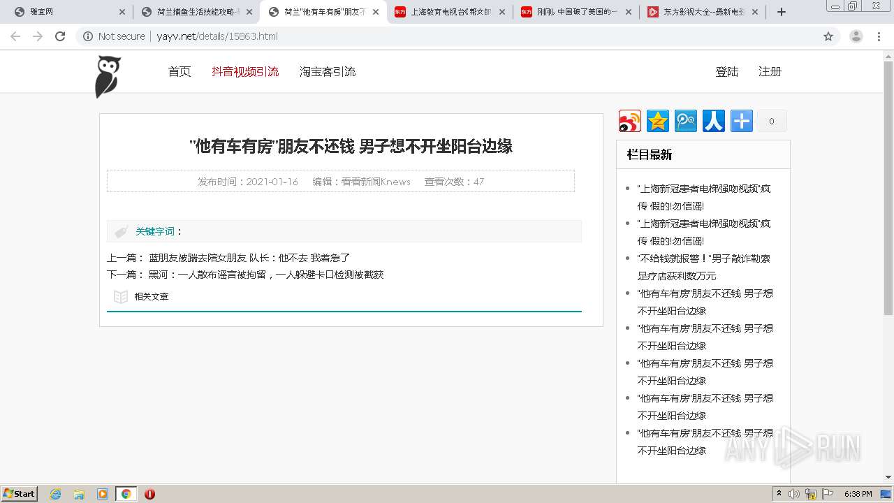Image resolution: width=894 pixels, height=503 pixels.
Task: Open last sidebar link 他有车有房 朋友不还钱
Action: click(x=705, y=442)
